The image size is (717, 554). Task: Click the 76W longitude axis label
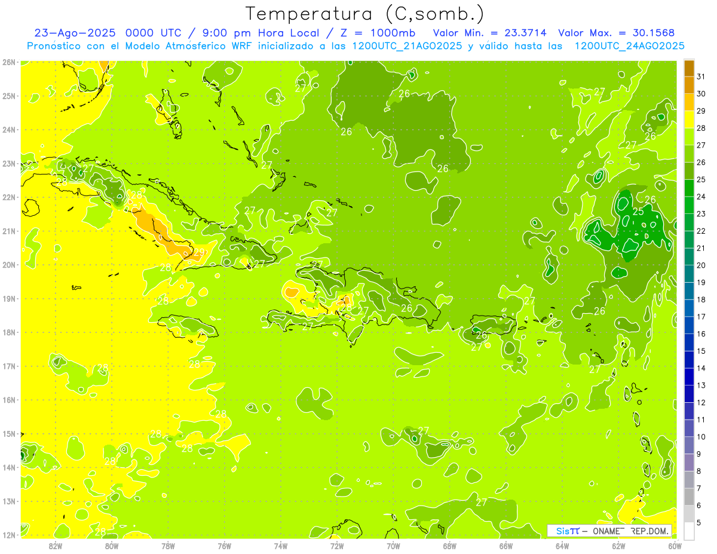coord(225,546)
